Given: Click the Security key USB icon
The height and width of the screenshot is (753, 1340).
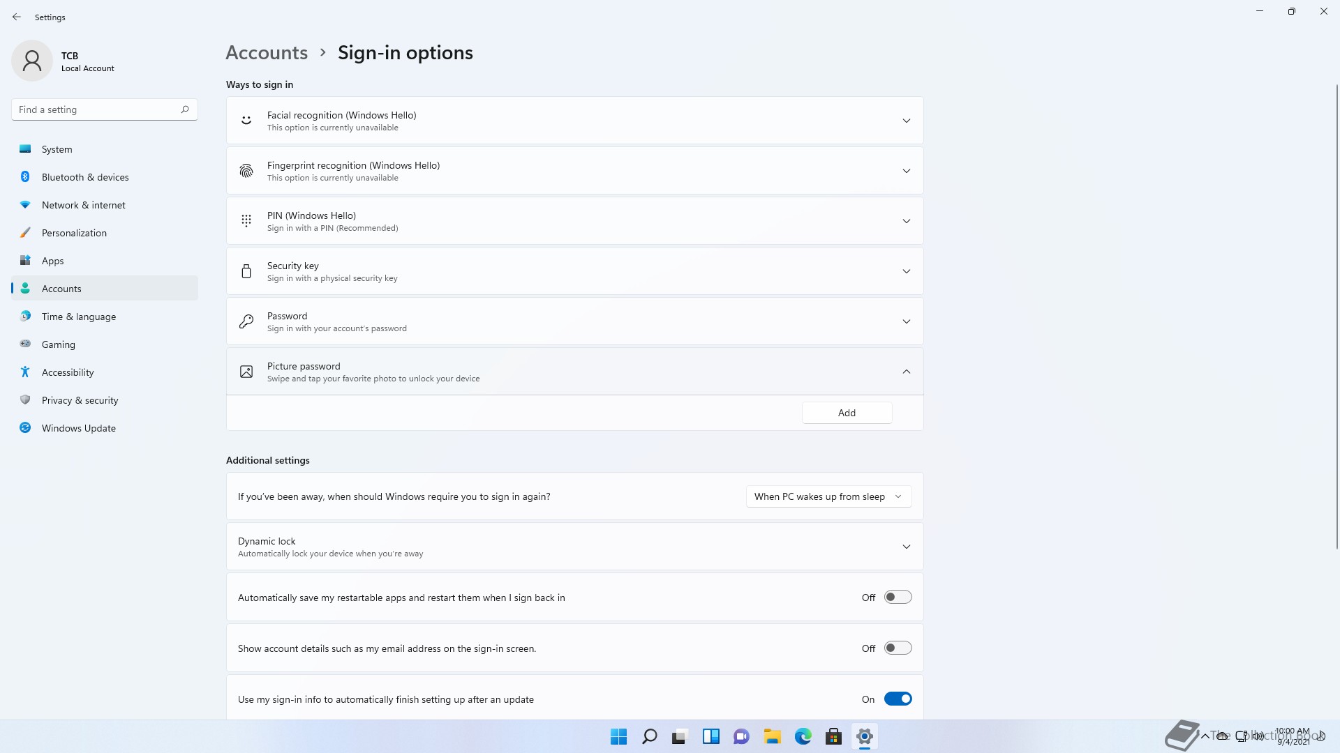Looking at the screenshot, I should point(246,271).
